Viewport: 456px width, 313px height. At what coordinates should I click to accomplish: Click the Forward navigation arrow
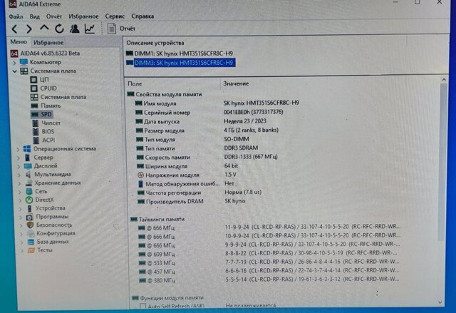tap(28, 29)
